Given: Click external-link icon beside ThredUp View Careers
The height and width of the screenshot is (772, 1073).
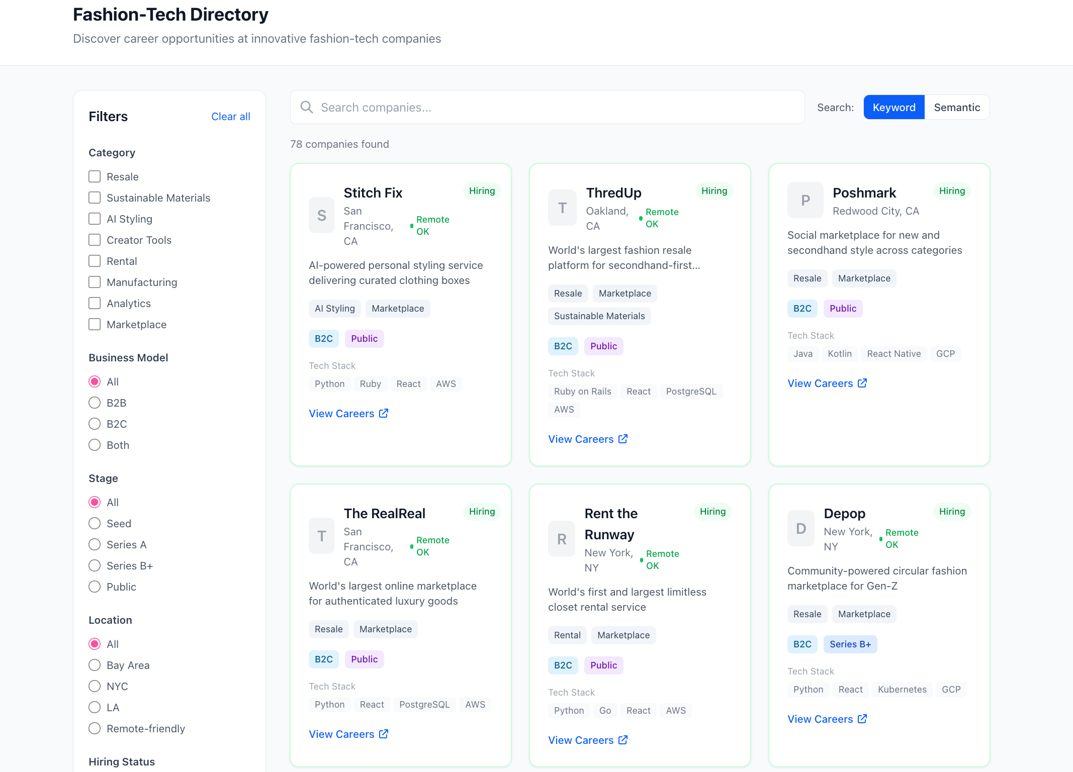Looking at the screenshot, I should pyautogui.click(x=623, y=439).
